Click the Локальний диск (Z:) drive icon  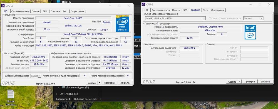pos(63,87)
